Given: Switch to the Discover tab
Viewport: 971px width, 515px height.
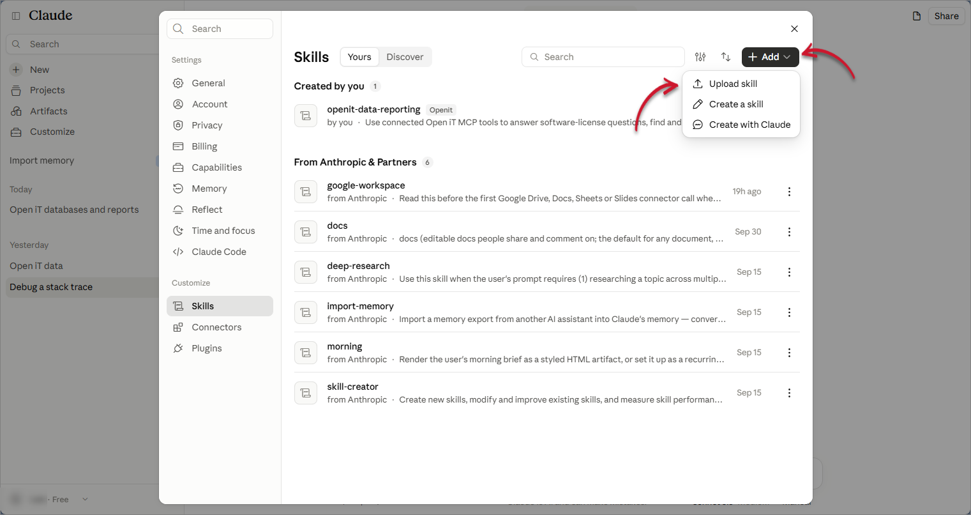Looking at the screenshot, I should 405,57.
